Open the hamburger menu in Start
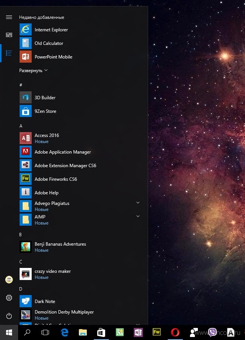Viewport: 245px width, 340px height. click(9, 17)
